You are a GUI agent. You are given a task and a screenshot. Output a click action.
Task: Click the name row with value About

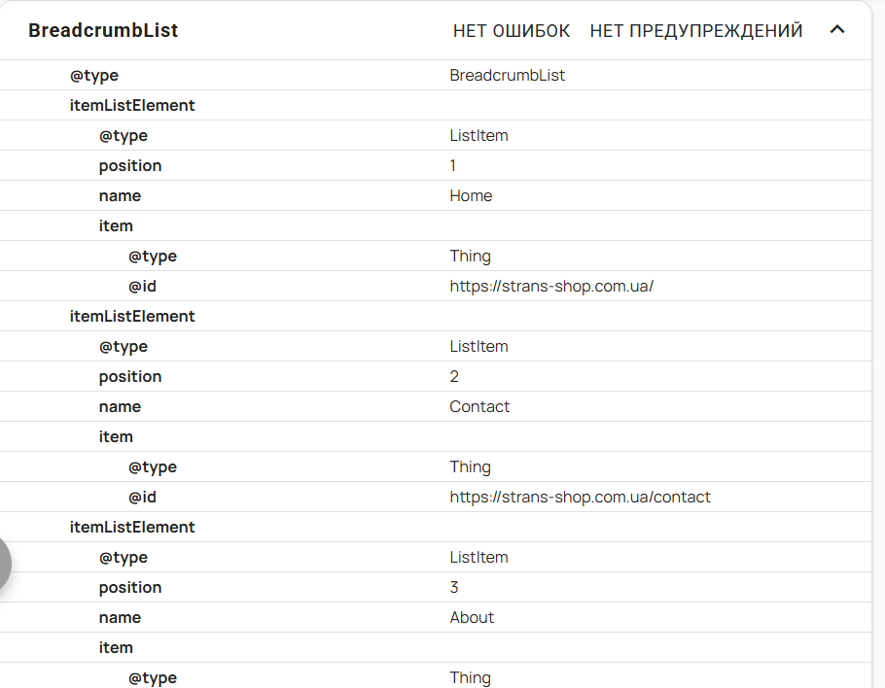(x=436, y=617)
